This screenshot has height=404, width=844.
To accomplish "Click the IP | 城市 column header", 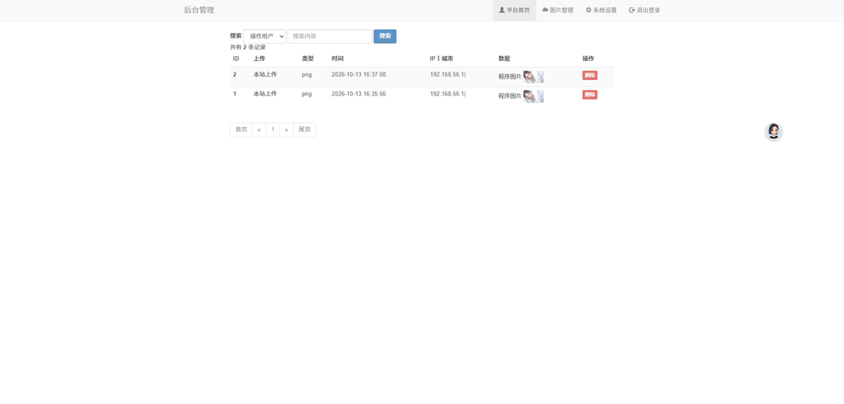I will pyautogui.click(x=442, y=59).
